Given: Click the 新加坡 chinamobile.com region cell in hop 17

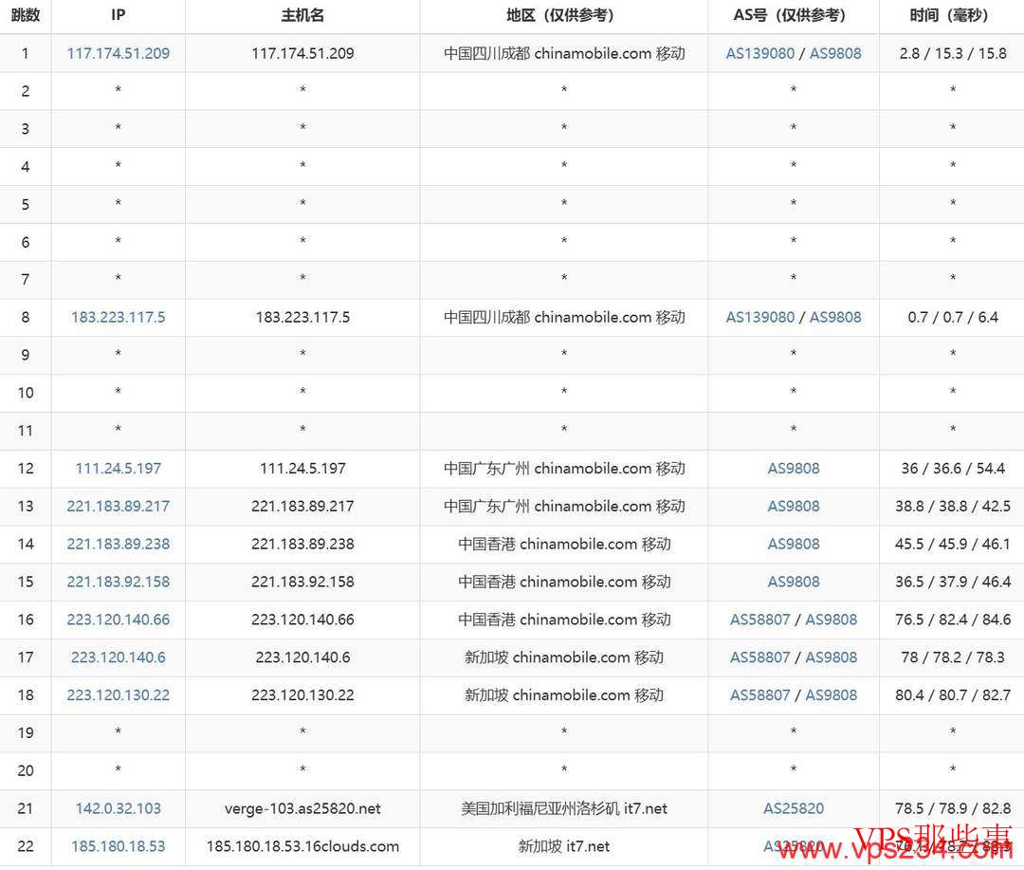Looking at the screenshot, I should tap(563, 657).
